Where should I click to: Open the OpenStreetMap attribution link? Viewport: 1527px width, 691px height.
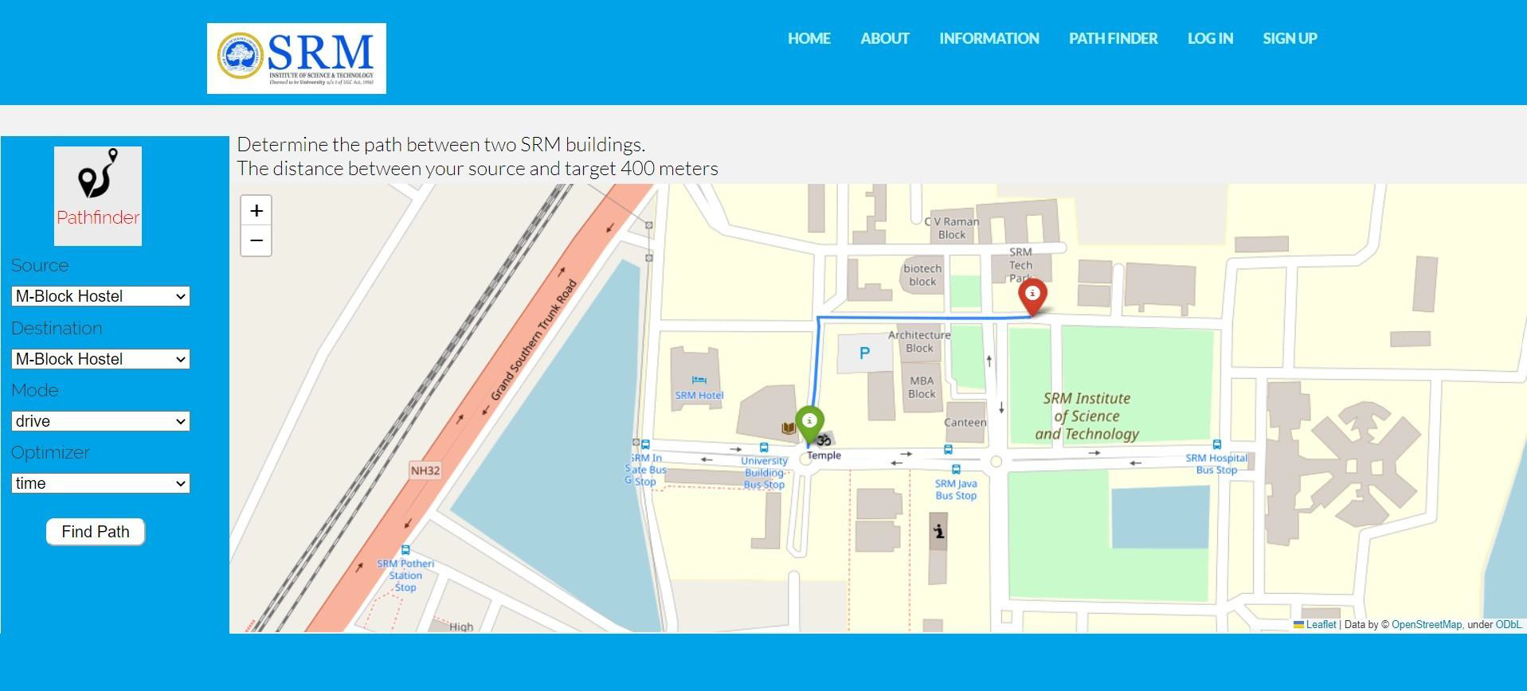tap(1427, 625)
